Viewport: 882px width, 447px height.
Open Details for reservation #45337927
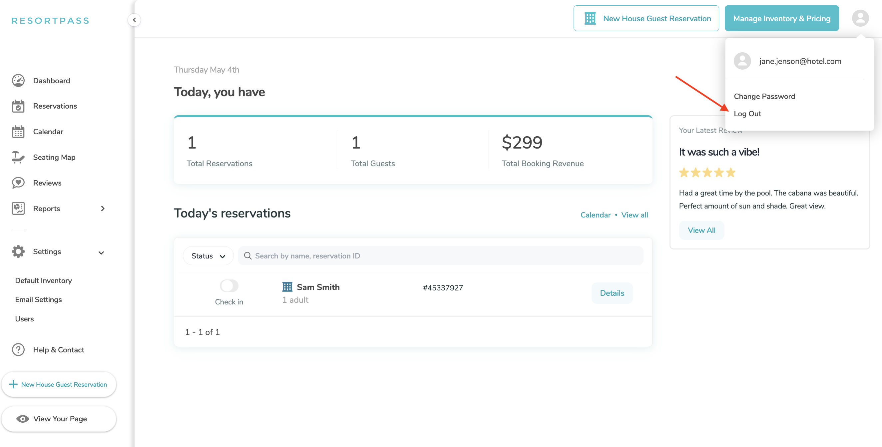(x=612, y=293)
